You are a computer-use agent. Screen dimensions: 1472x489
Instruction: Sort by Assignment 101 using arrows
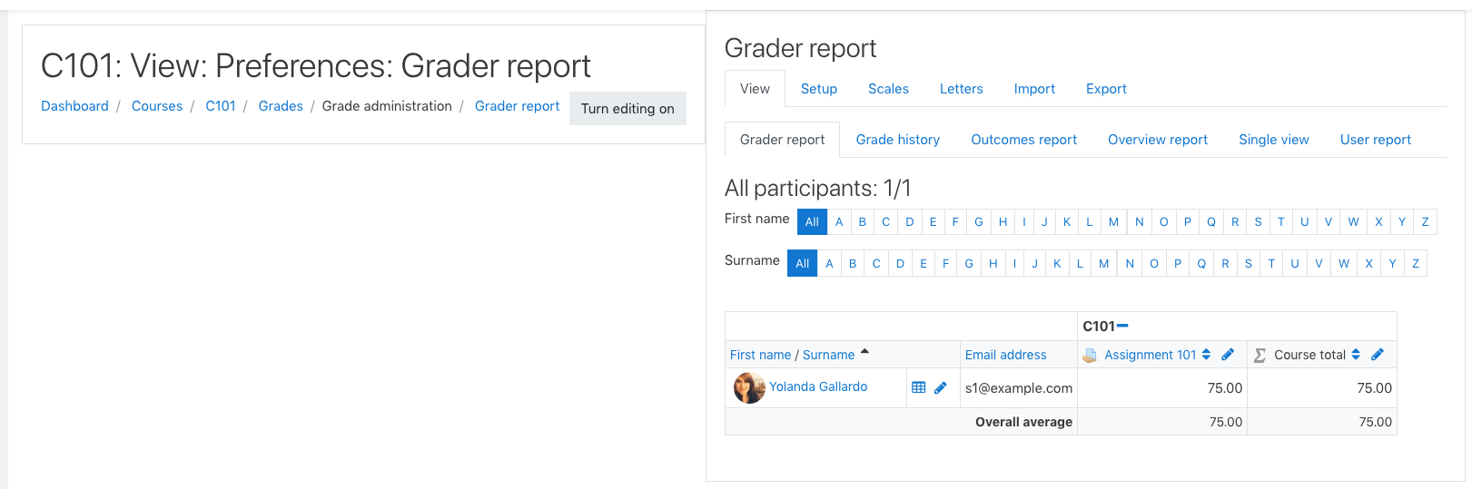[x=1206, y=355]
